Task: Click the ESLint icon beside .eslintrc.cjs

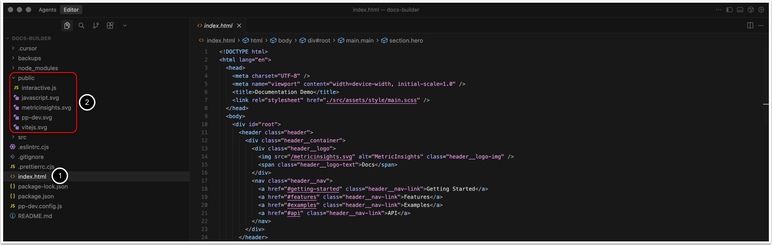Action: click(13, 147)
